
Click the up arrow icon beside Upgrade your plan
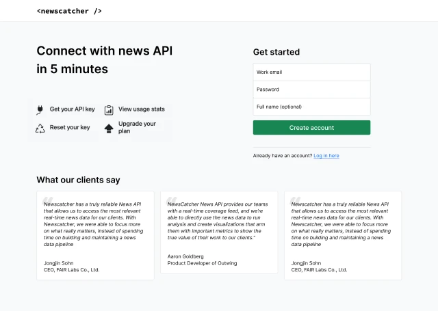pos(109,129)
